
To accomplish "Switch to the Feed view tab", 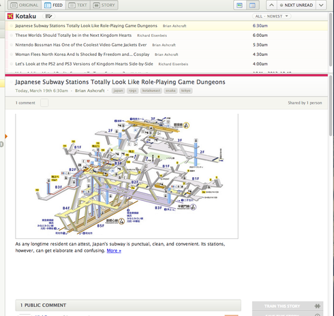I will (54, 5).
